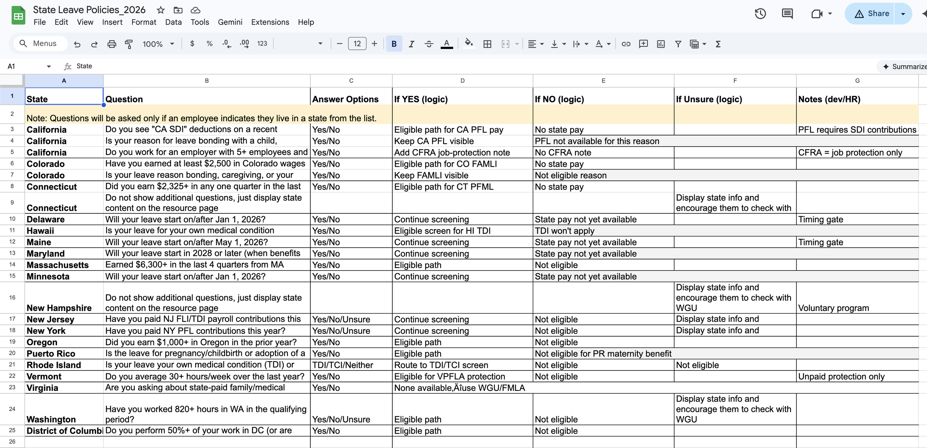927x448 pixels.
Task: Open the Share options dropdown arrow
Action: 903,14
